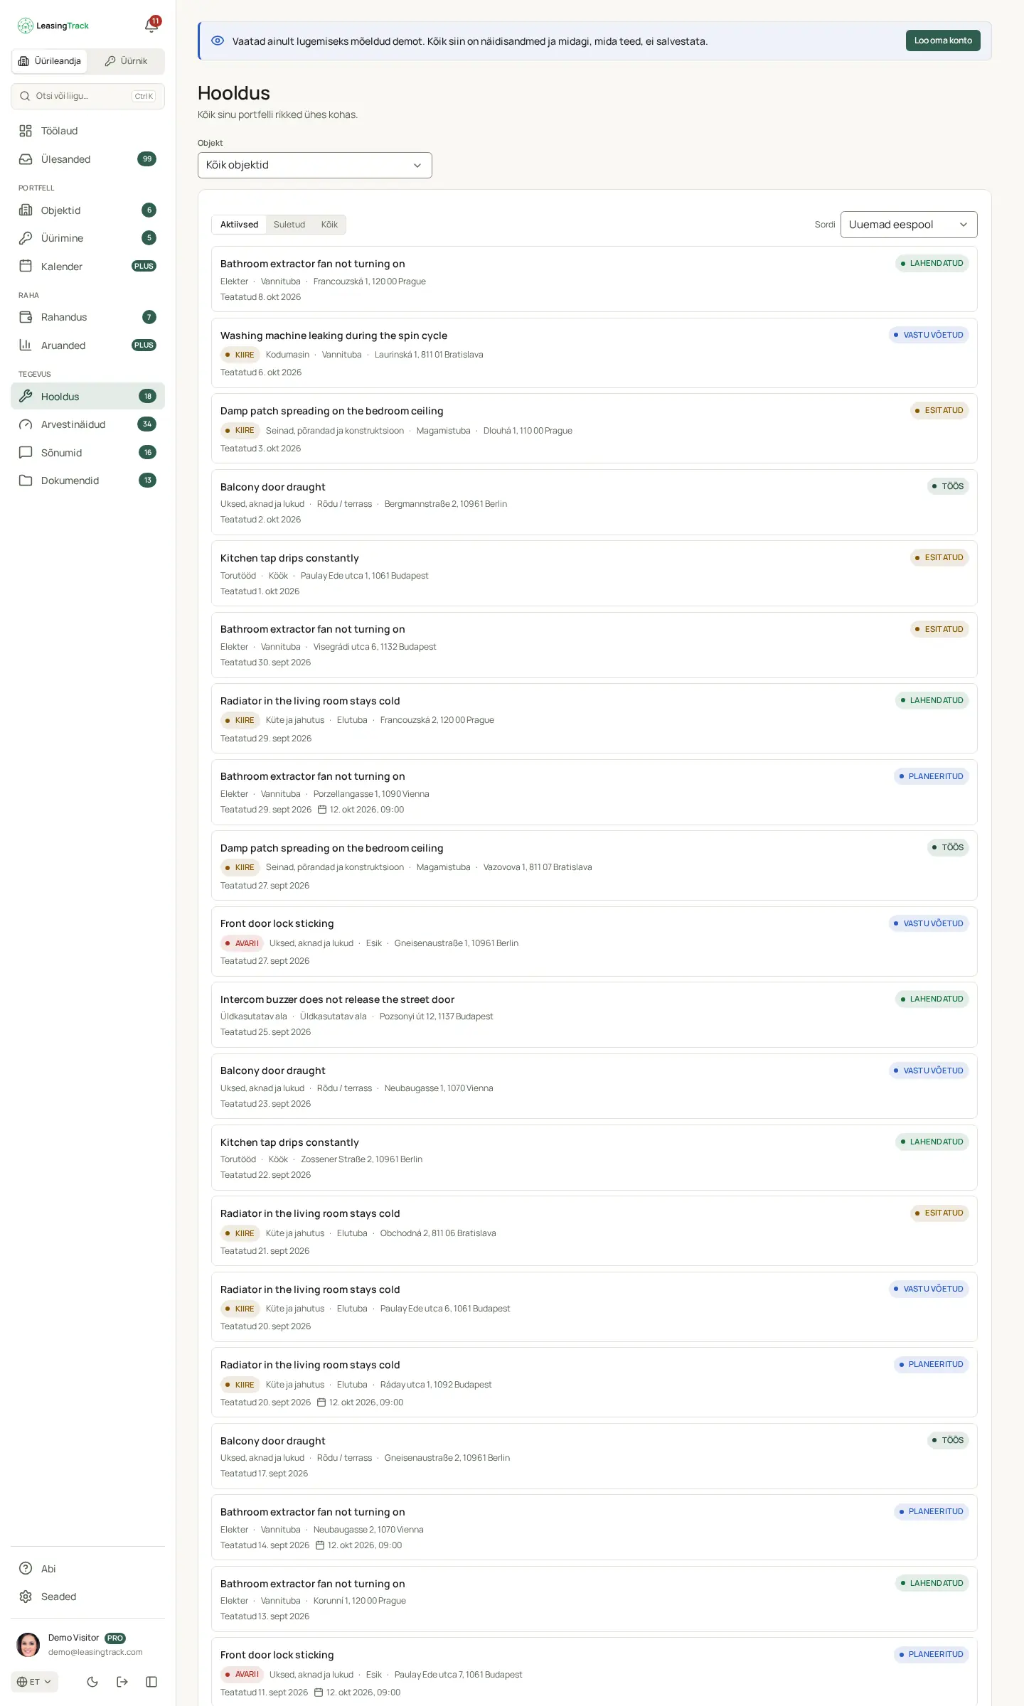Image resolution: width=1024 pixels, height=1706 pixels.
Task: Click the log out icon
Action: click(x=122, y=1682)
